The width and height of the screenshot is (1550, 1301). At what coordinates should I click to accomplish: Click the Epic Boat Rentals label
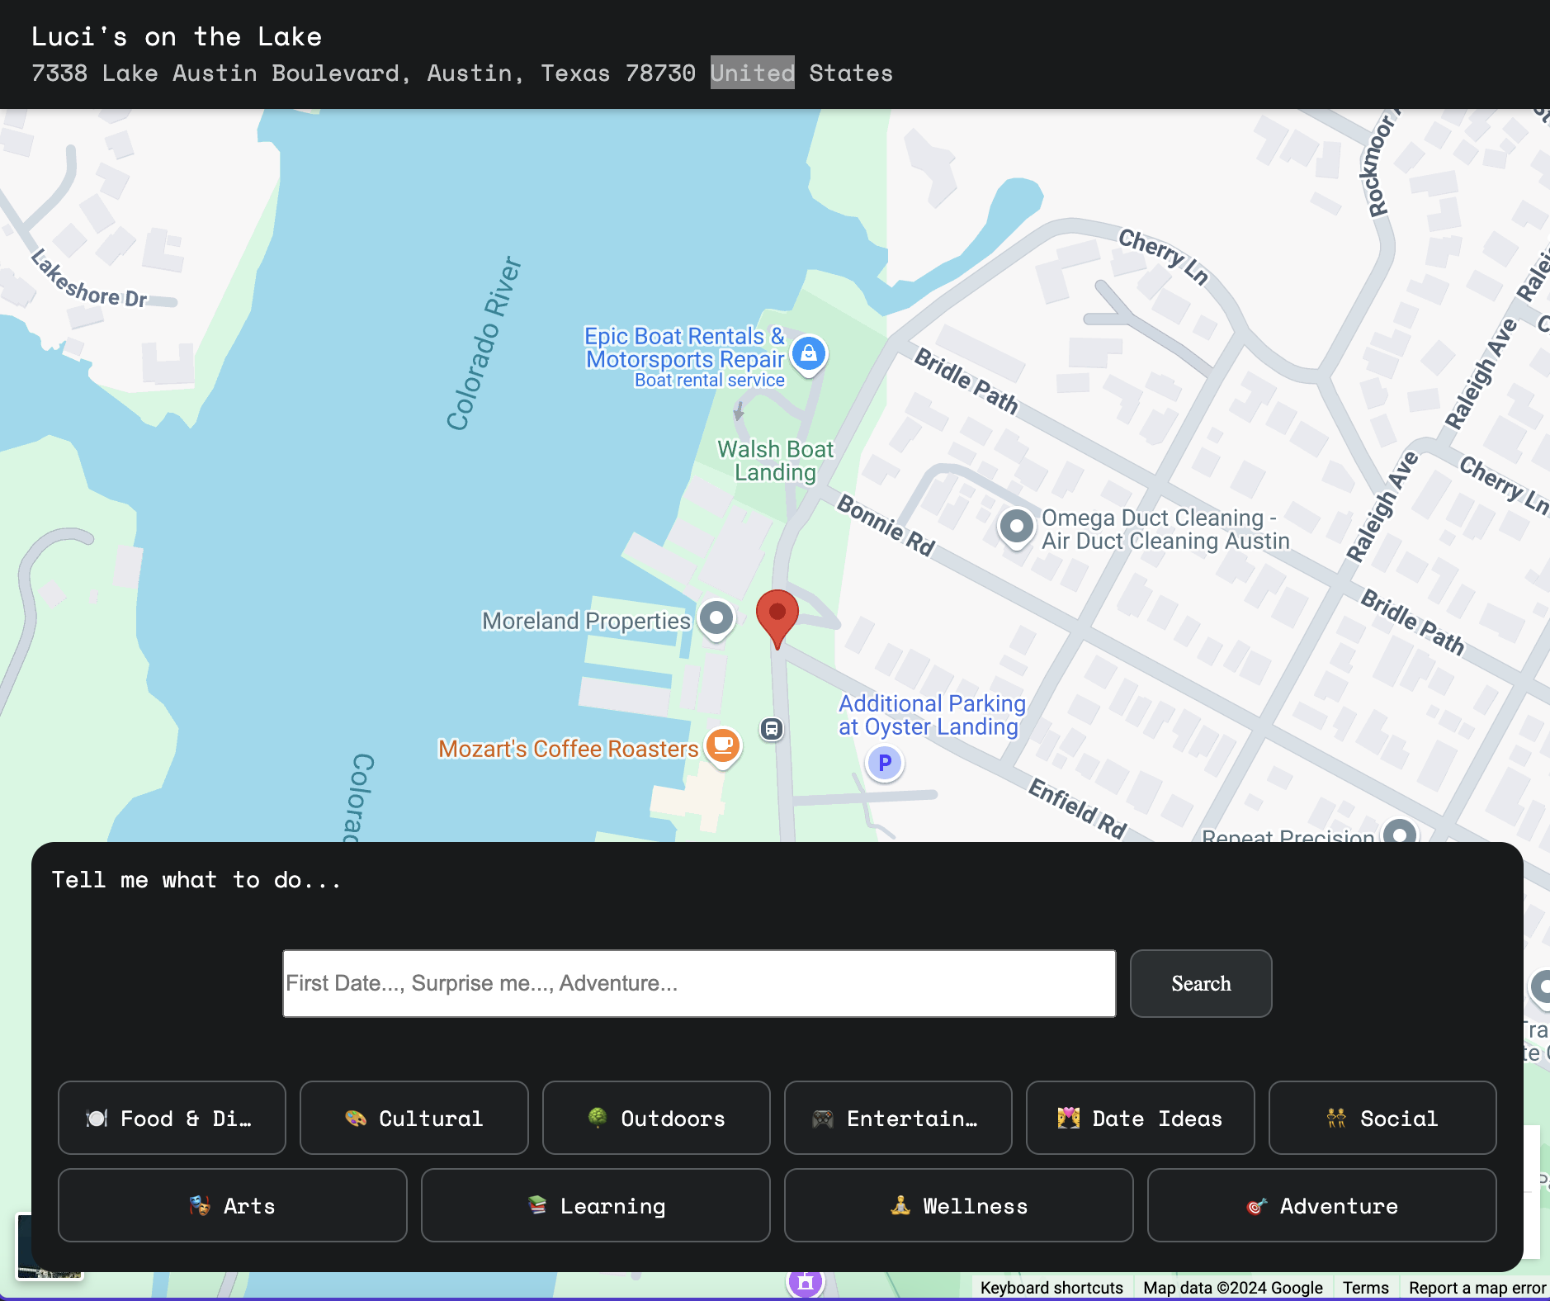(x=685, y=357)
